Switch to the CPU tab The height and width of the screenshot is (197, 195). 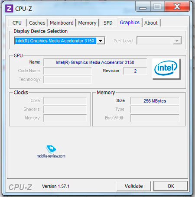[17, 23]
